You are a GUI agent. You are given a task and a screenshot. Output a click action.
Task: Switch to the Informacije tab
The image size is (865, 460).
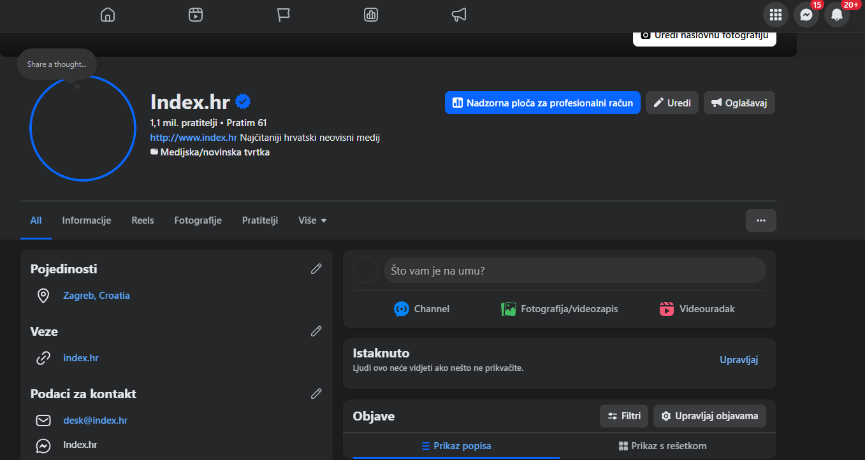tap(87, 220)
